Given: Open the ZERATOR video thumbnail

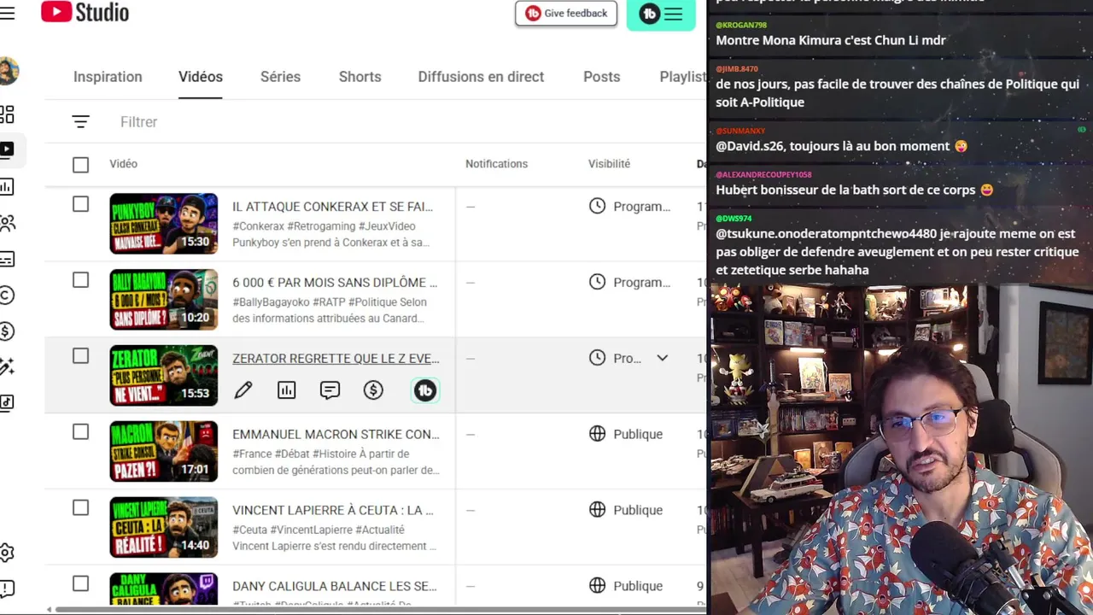Looking at the screenshot, I should 163,376.
